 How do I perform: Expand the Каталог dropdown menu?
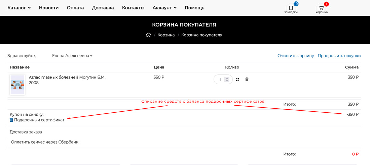click(x=19, y=8)
